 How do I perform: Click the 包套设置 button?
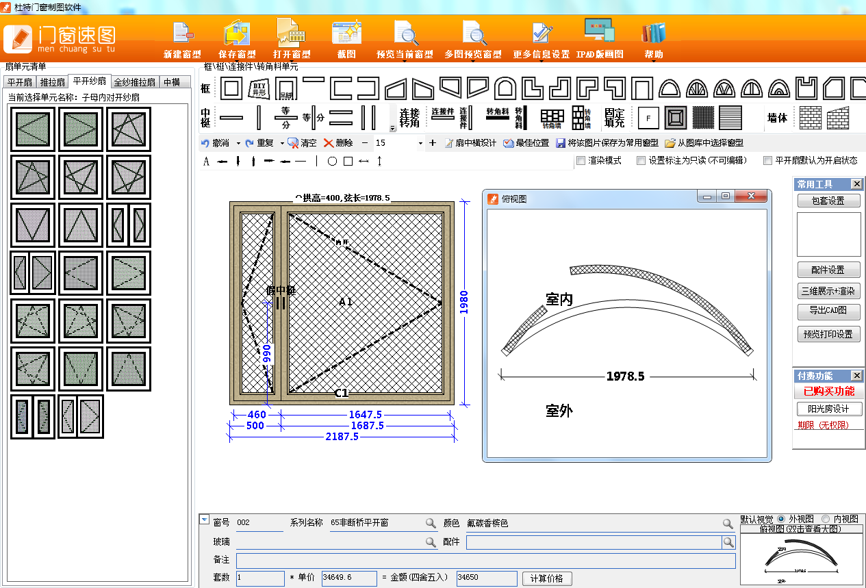(829, 201)
